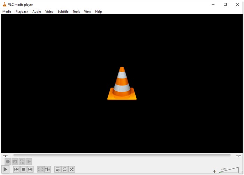Click the VLC cone in video area
Viewport: 244px width, 175px height.
click(x=122, y=83)
